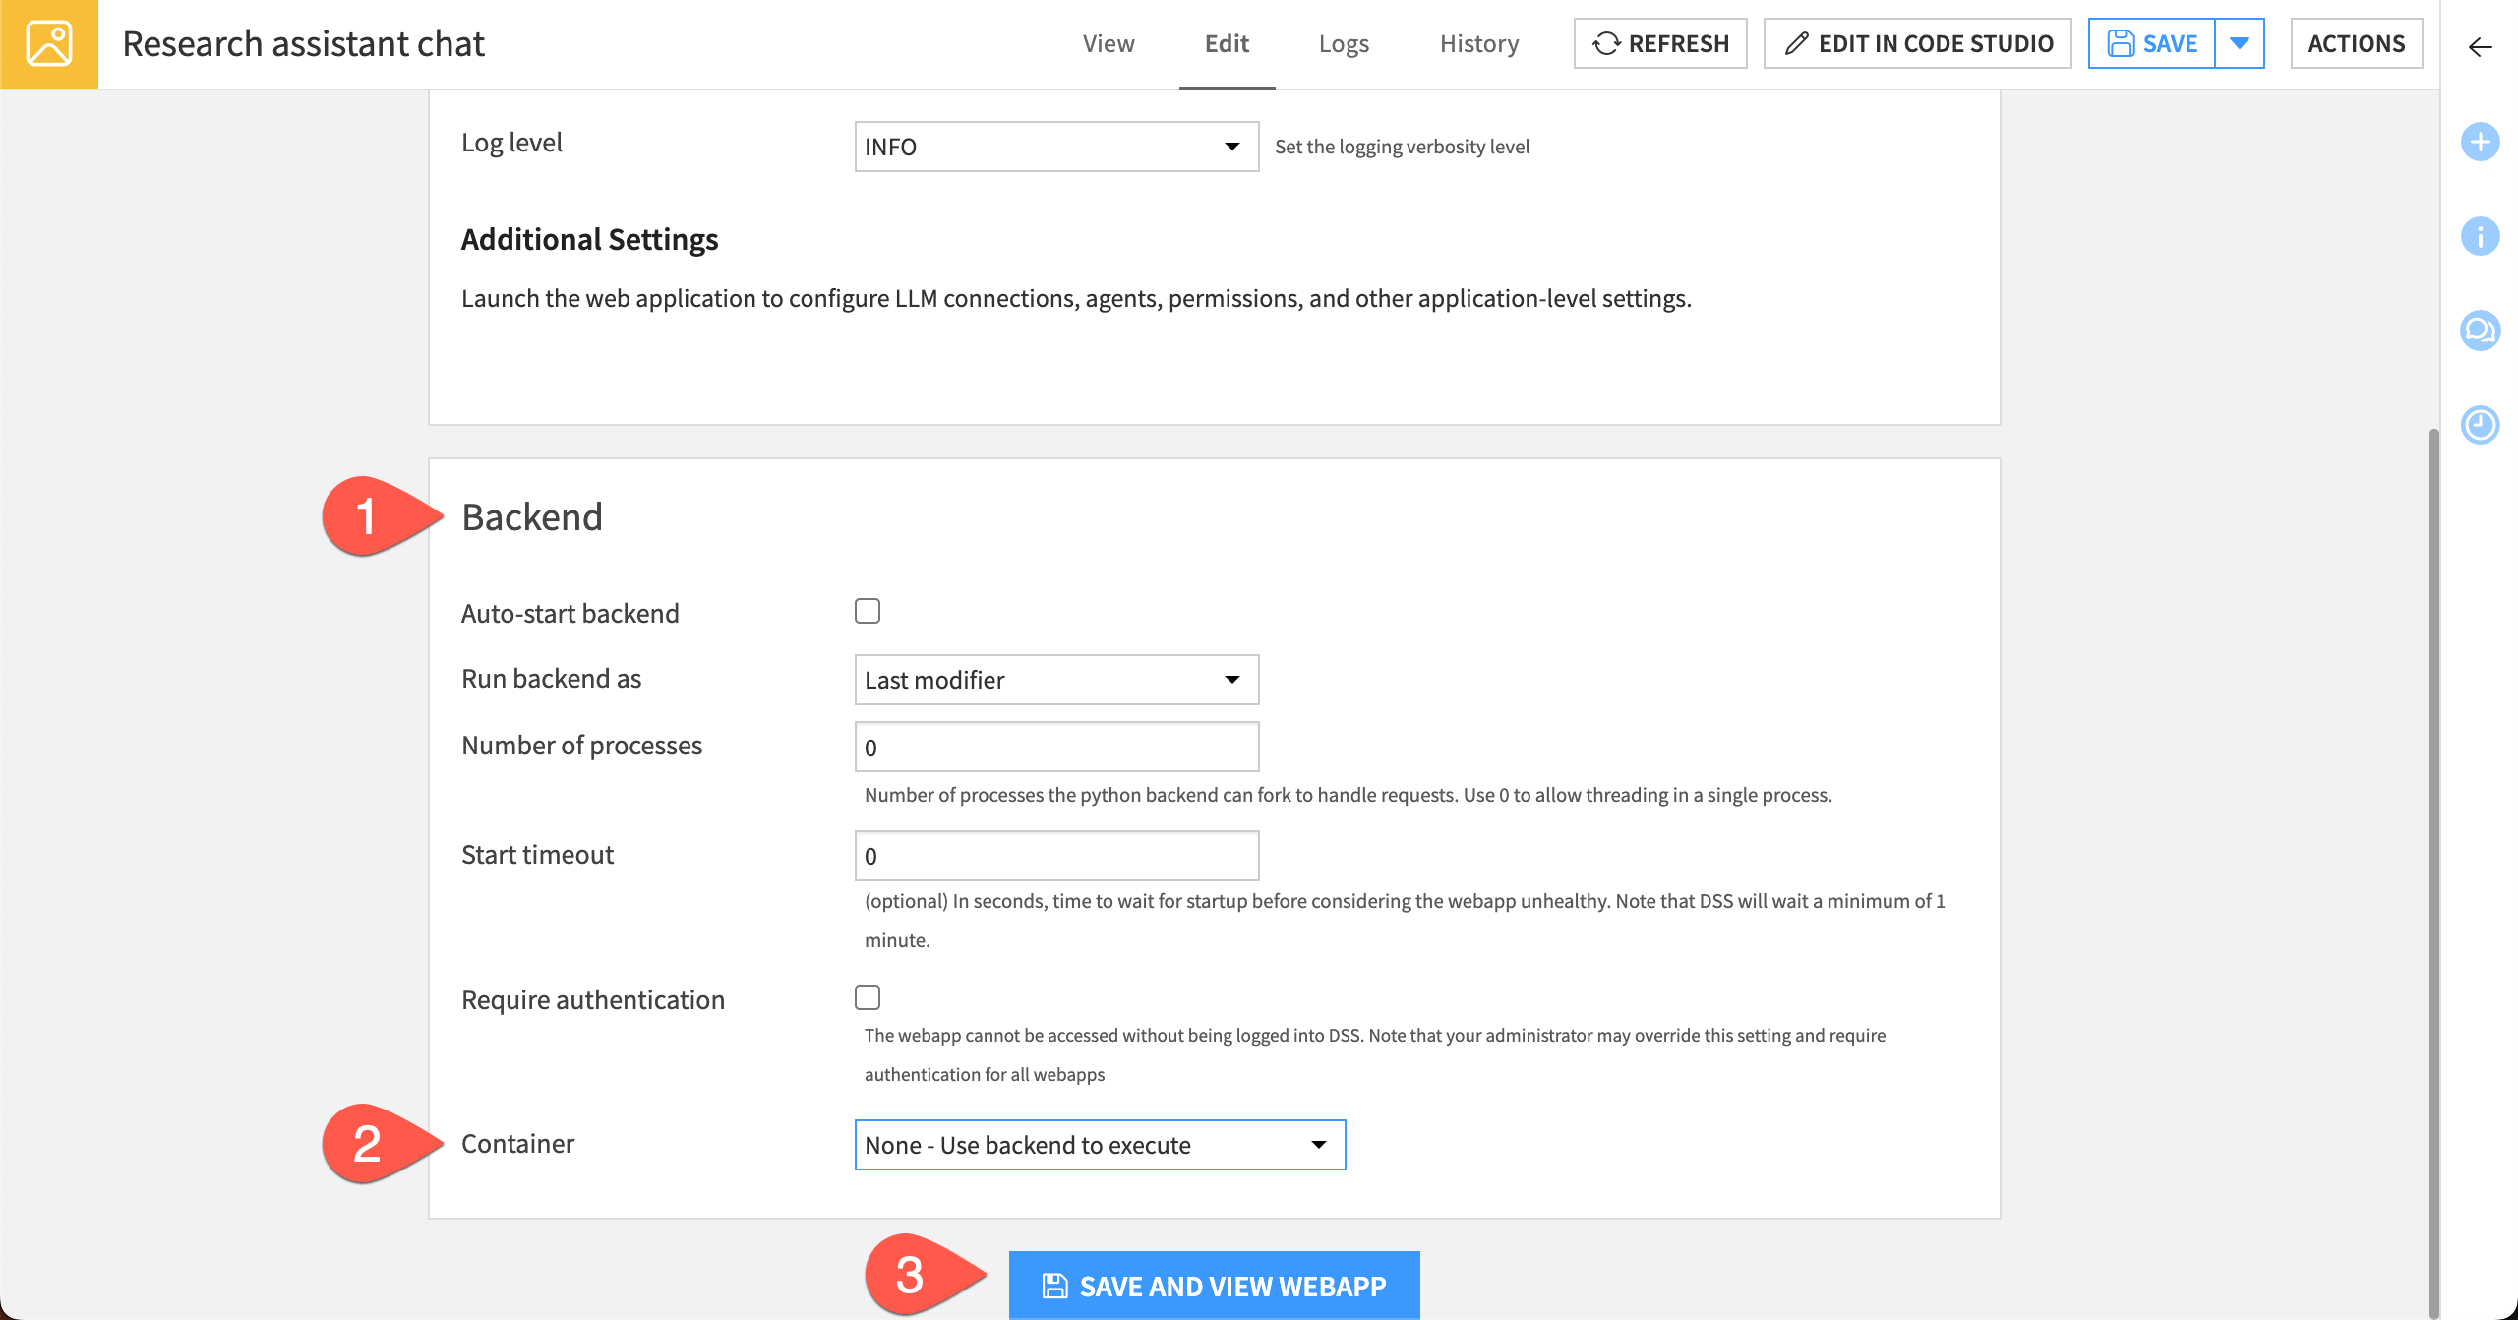The image size is (2518, 1320).
Task: Expand the SAVE dropdown arrow
Action: 2240,43
